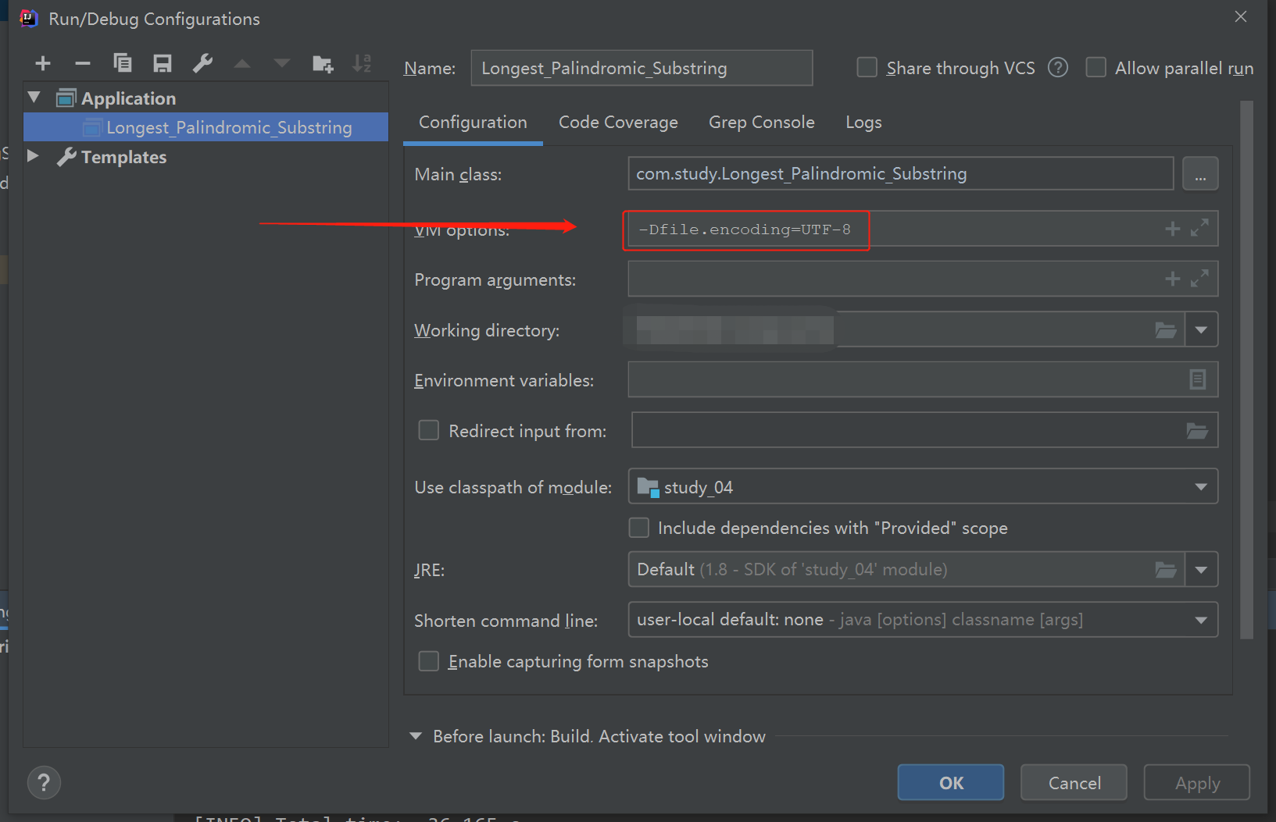
Task: Click OK to confirm configuration
Action: 951,782
